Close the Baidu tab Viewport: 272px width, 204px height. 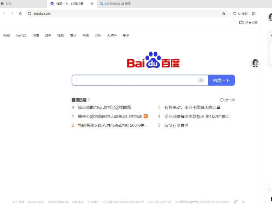92,4
